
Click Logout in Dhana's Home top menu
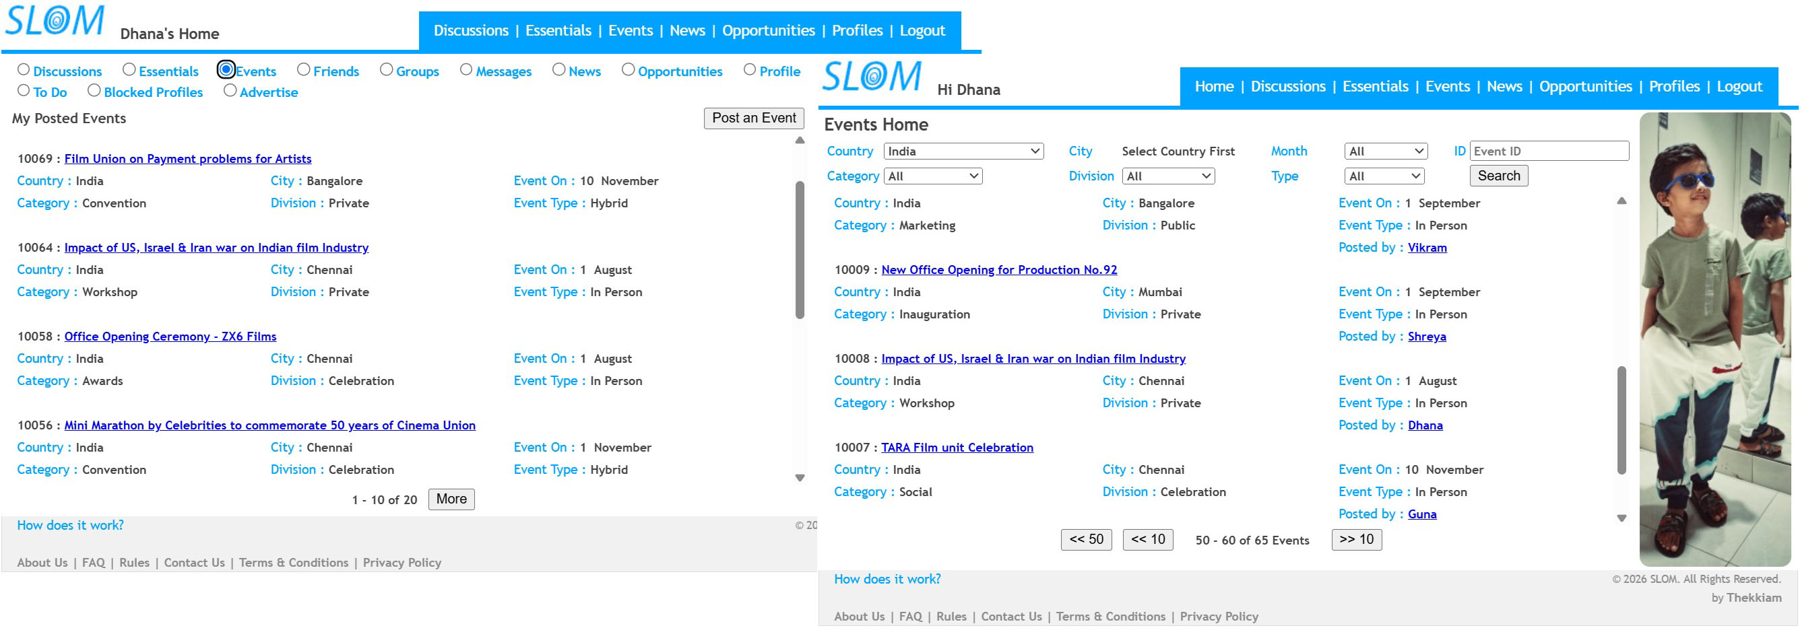point(922,31)
